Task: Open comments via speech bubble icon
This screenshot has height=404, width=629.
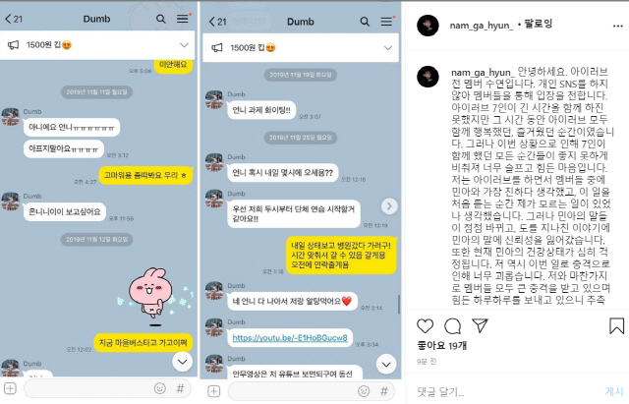Action: click(x=452, y=326)
